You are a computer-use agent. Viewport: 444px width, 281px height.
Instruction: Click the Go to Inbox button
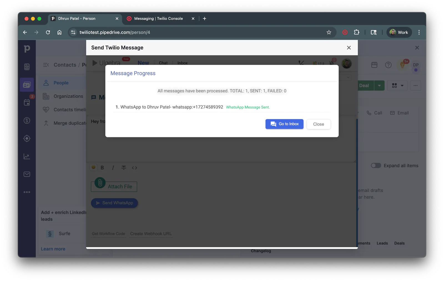pyautogui.click(x=284, y=124)
